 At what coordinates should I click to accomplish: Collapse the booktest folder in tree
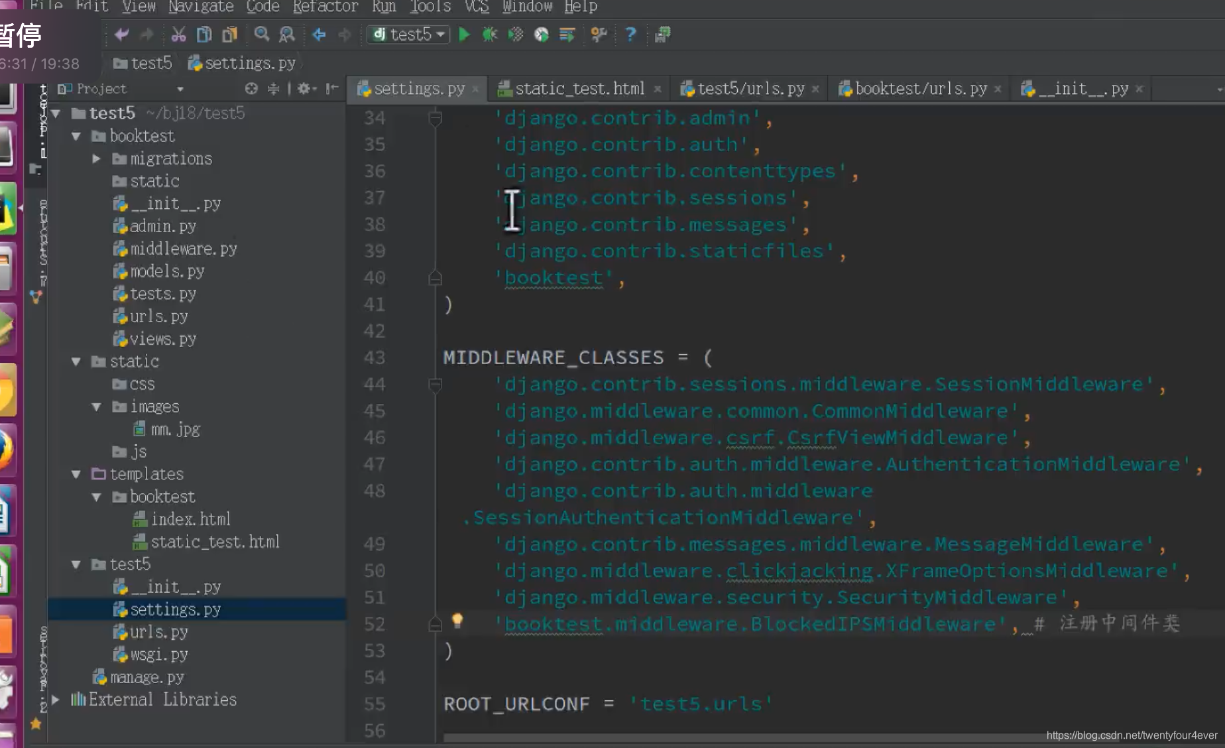pyautogui.click(x=76, y=136)
